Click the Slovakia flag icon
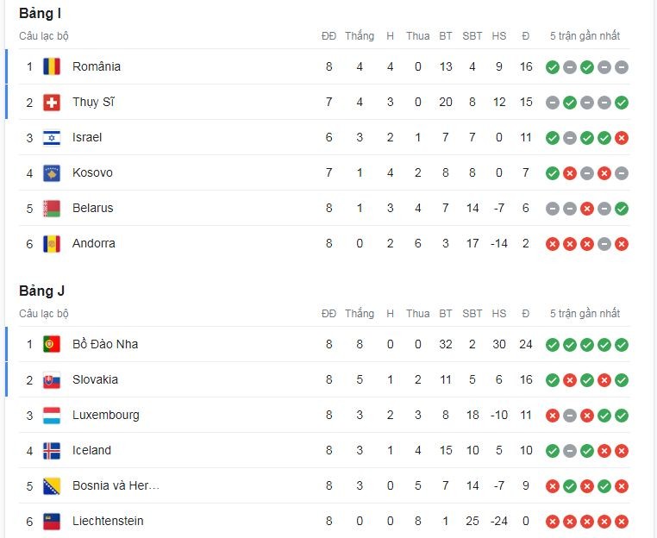 (52, 379)
